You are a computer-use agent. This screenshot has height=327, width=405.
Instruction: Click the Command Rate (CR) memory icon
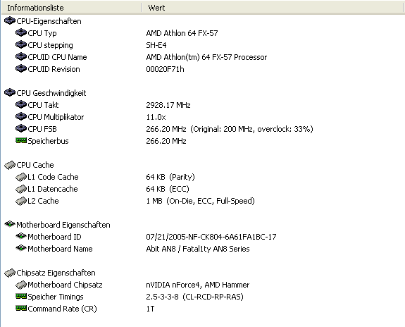point(21,308)
